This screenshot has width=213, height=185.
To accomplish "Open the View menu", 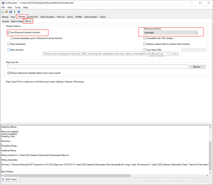I will click(x=10, y=7).
